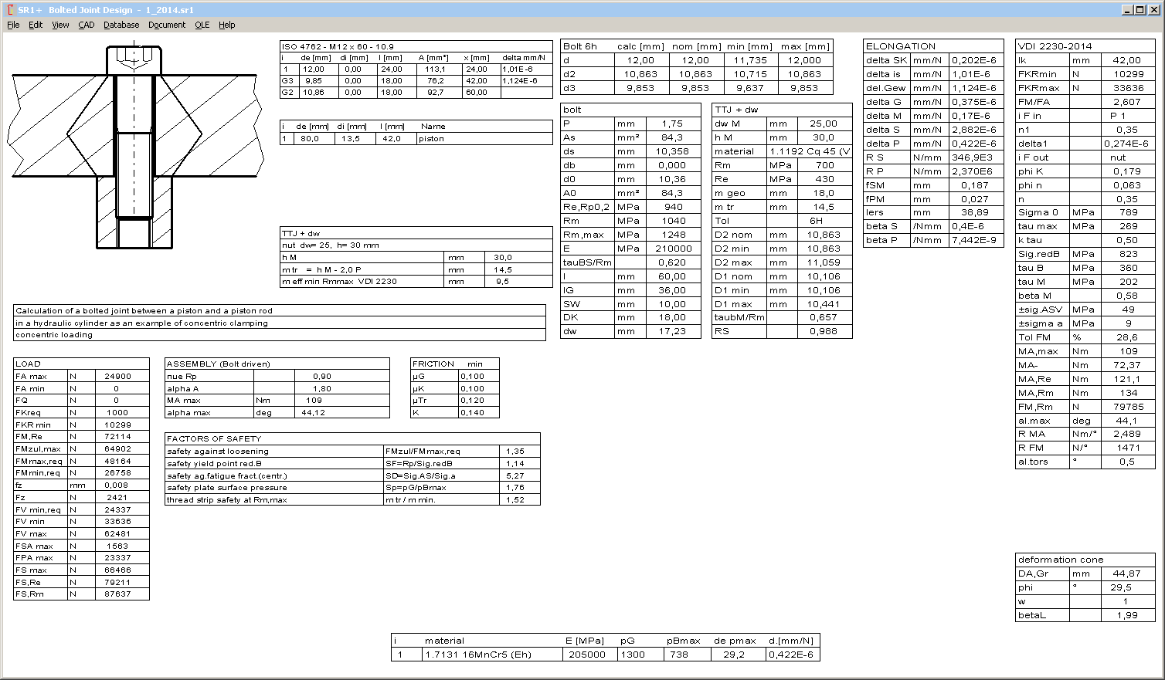Open the View menu

(x=59, y=25)
